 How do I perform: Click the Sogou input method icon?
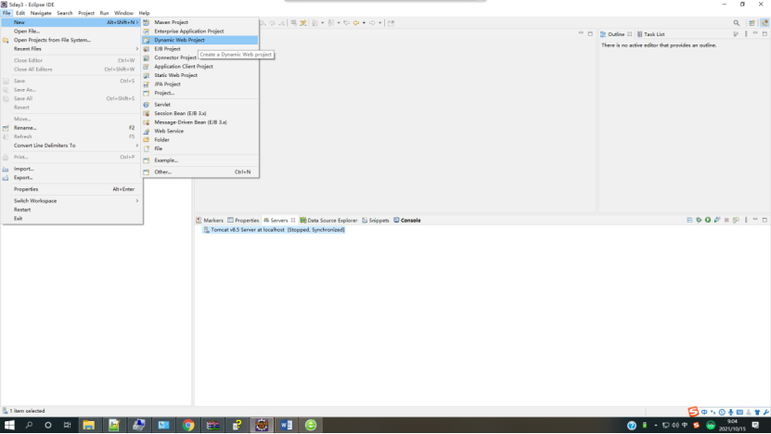point(693,412)
